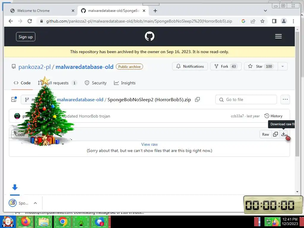This screenshot has height=228, width=304.
Task: Fork the repository with the Fork button
Action: [226, 66]
